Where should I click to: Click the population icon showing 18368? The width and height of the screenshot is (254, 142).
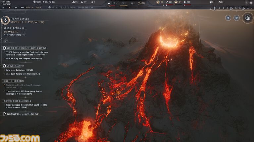pyautogui.click(x=34, y=2)
